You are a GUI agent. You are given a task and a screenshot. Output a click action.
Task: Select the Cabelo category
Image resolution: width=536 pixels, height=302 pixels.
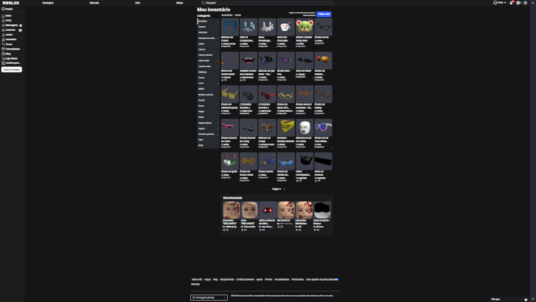coord(202,44)
